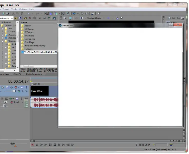Select the Zoom Edit tool

[87, 13]
